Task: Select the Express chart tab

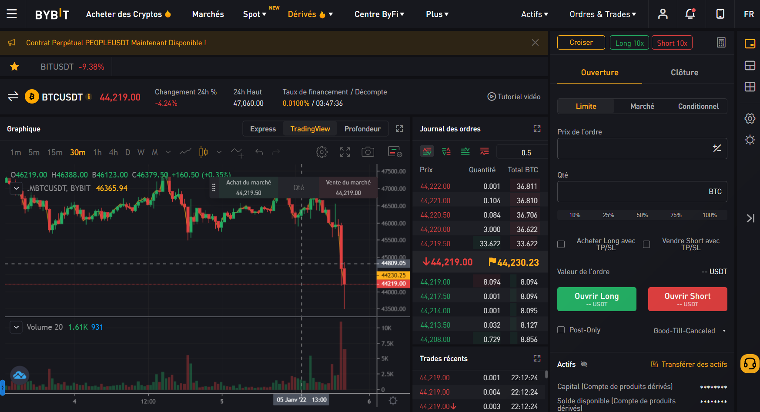Action: point(263,129)
